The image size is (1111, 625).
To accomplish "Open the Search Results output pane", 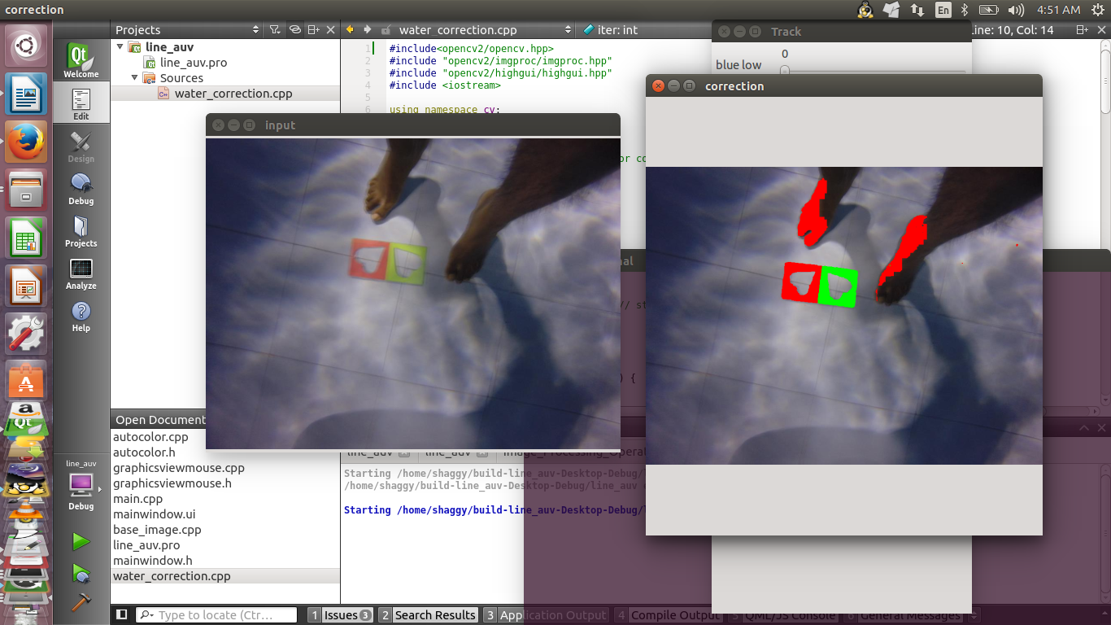I will pos(428,615).
